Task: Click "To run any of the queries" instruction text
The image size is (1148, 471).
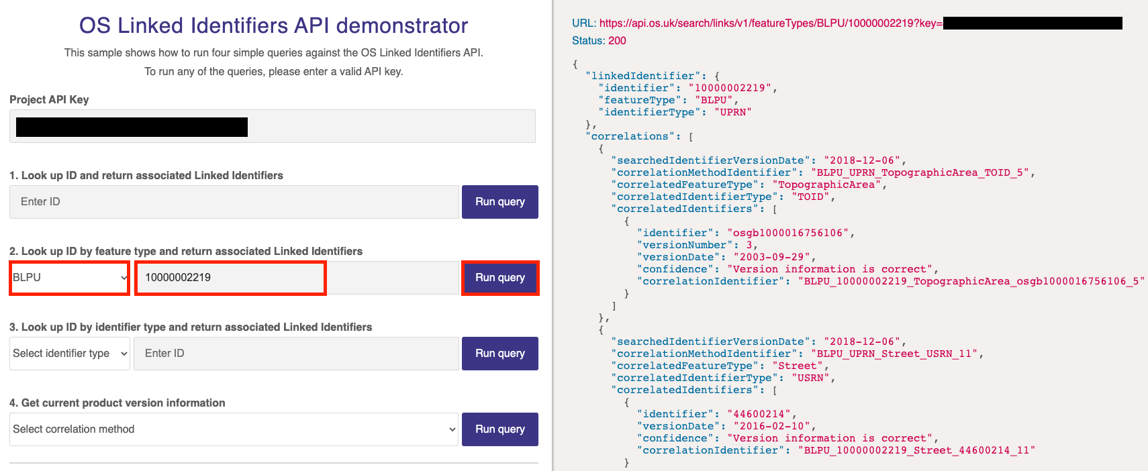Action: 274,72
